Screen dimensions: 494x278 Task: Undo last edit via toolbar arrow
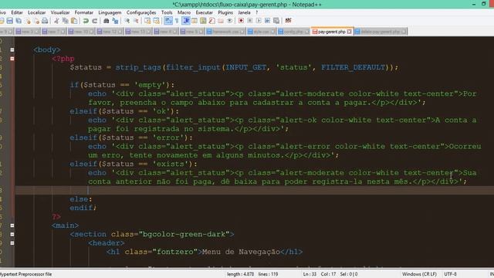tap(86, 21)
